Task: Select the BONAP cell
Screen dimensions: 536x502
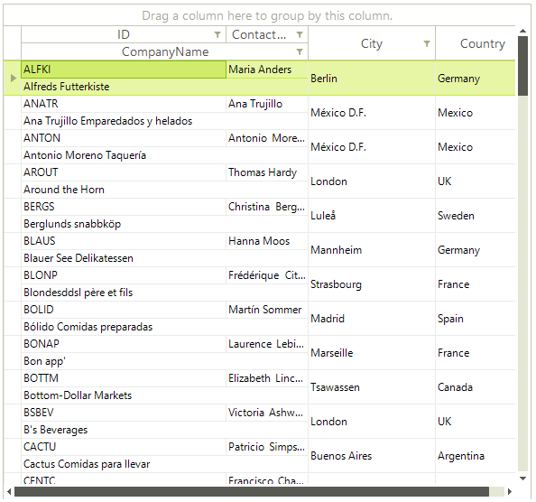Action: [x=124, y=344]
